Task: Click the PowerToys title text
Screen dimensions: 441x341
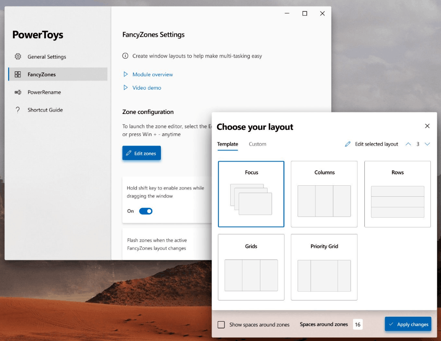Action: pos(38,35)
